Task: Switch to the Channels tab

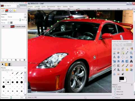Action: click(6, 11)
